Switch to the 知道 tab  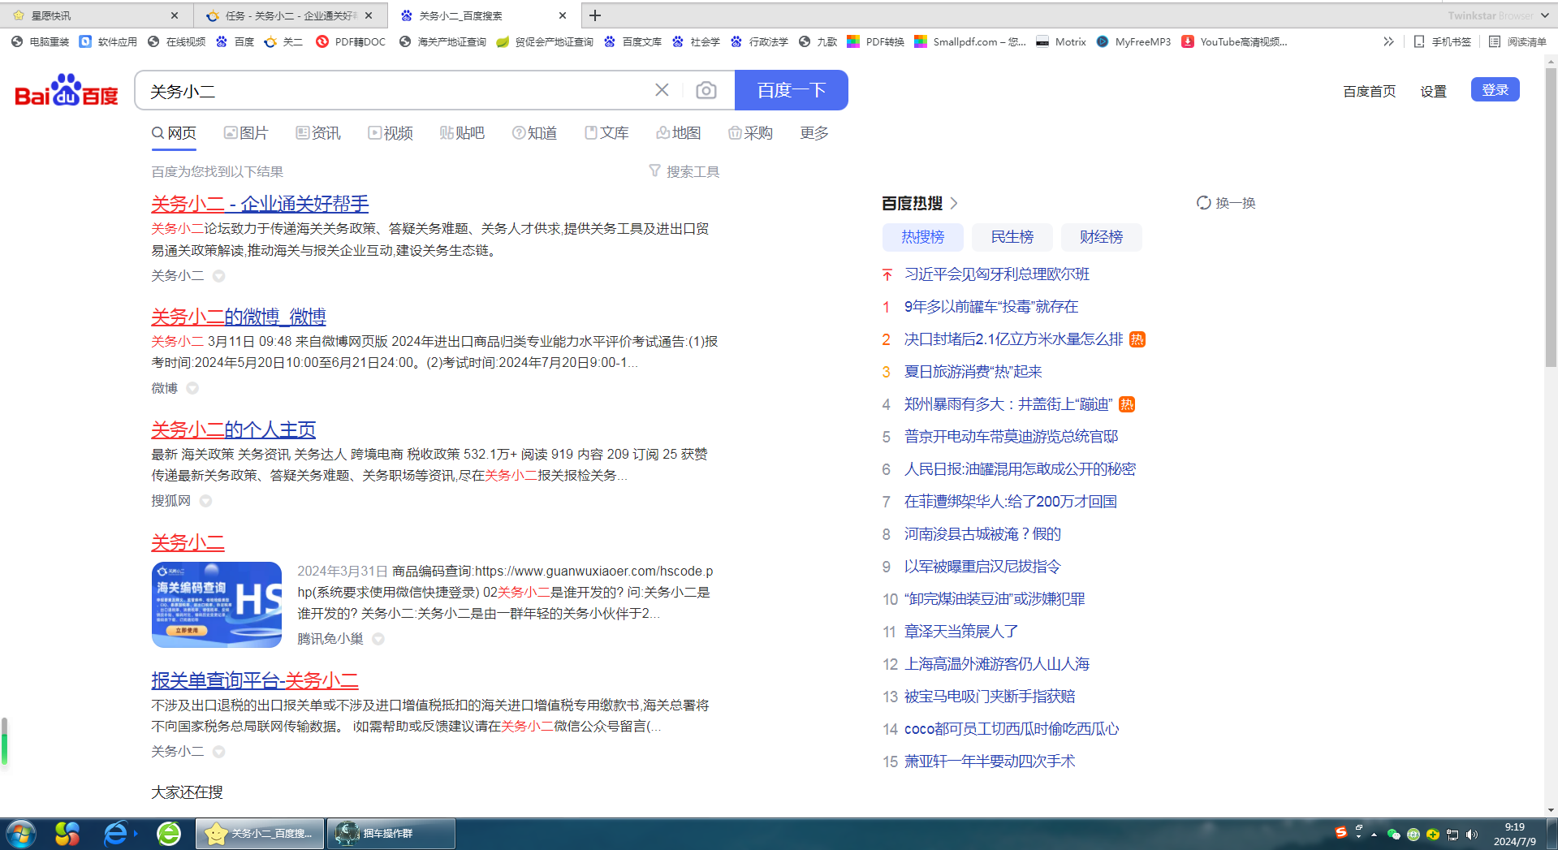coord(534,133)
